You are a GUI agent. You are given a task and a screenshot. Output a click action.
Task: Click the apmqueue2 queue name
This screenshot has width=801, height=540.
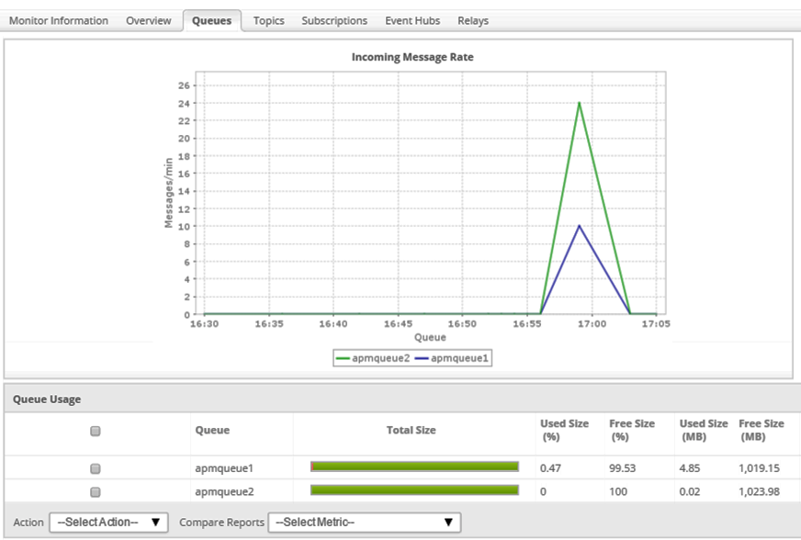(224, 491)
